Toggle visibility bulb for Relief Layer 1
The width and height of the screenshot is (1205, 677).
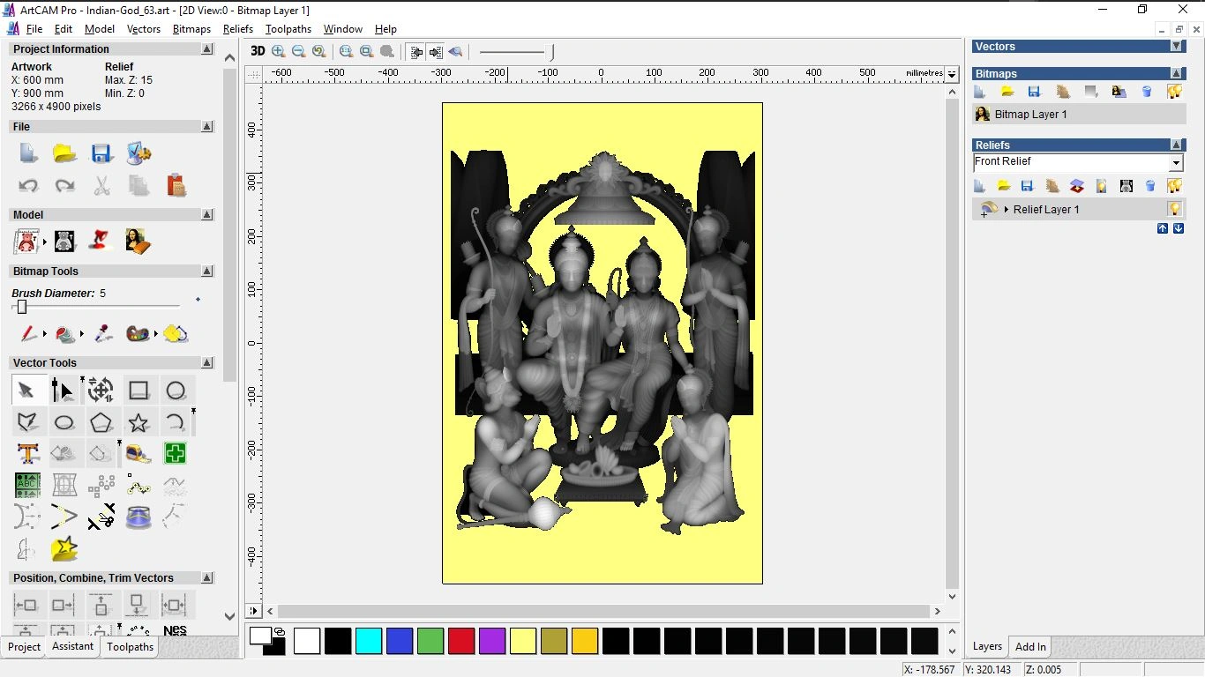point(1174,209)
